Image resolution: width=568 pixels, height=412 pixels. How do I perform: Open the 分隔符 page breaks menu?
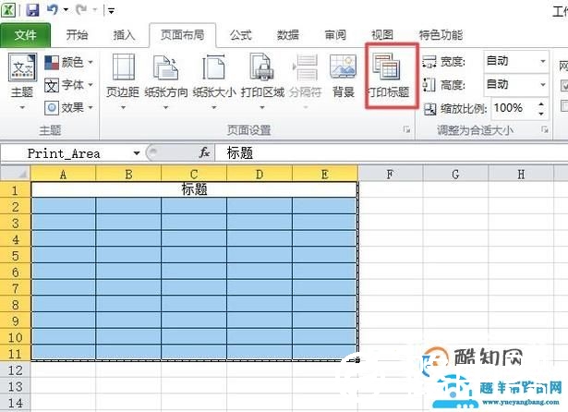pyautogui.click(x=306, y=81)
